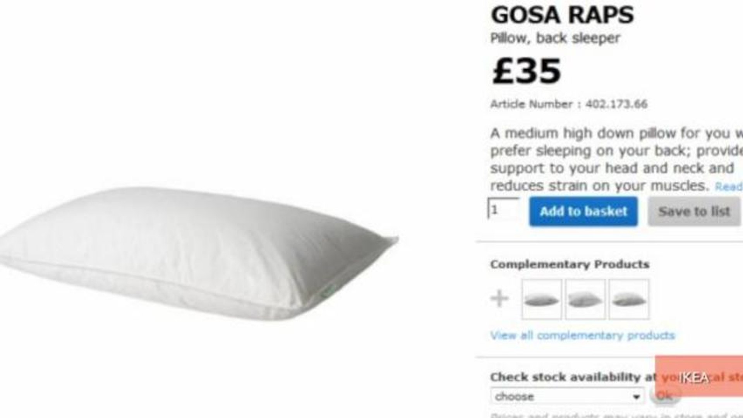743x418 pixels.
Task: Select the first complementary pillow thumbnail
Action: (x=541, y=299)
